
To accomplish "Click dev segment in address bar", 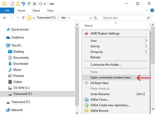I will click(x=64, y=18).
